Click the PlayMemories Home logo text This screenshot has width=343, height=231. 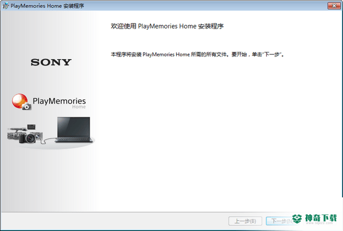pos(59,103)
